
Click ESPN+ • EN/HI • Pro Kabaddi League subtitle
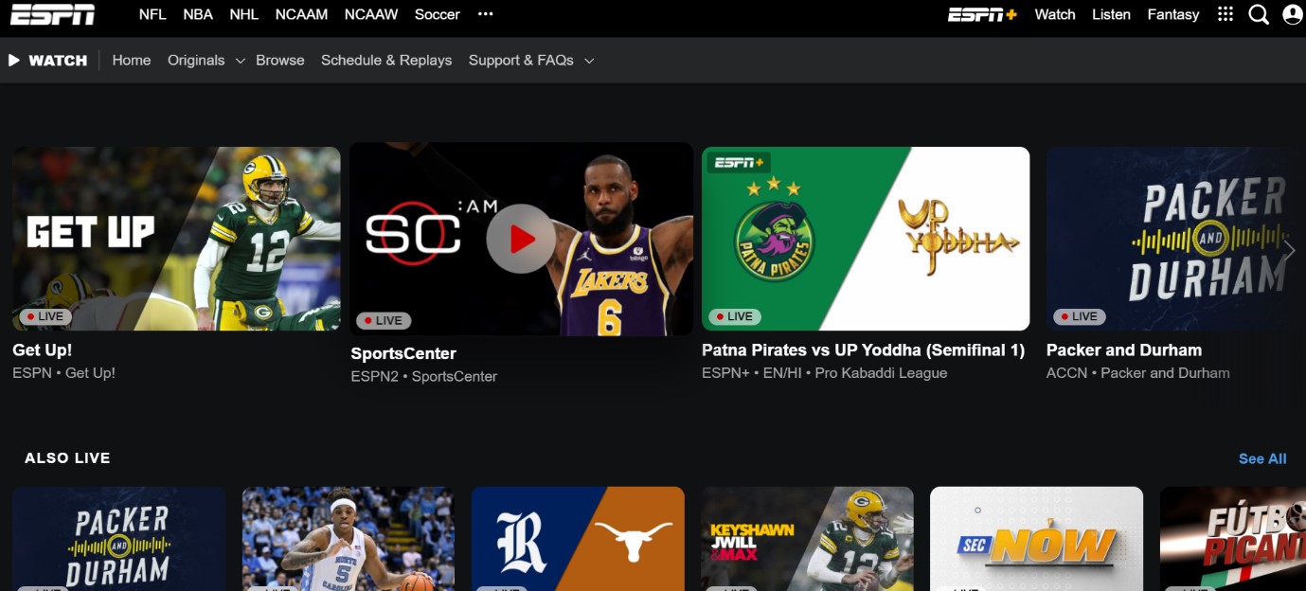click(x=824, y=372)
